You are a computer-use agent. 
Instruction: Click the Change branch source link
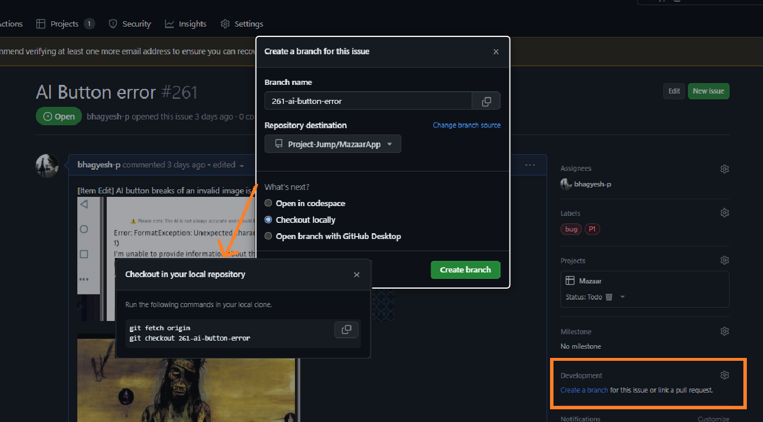[x=466, y=125]
